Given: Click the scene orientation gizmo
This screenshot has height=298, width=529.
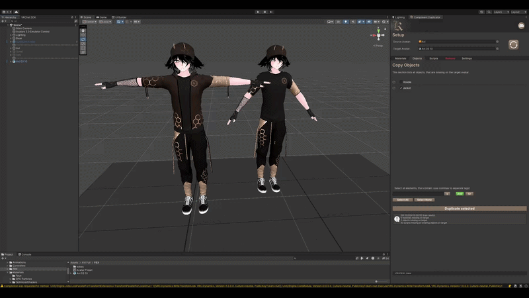Looking at the screenshot, I should click(378, 35).
